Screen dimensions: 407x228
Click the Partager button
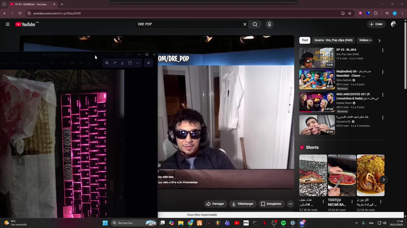coord(215,204)
